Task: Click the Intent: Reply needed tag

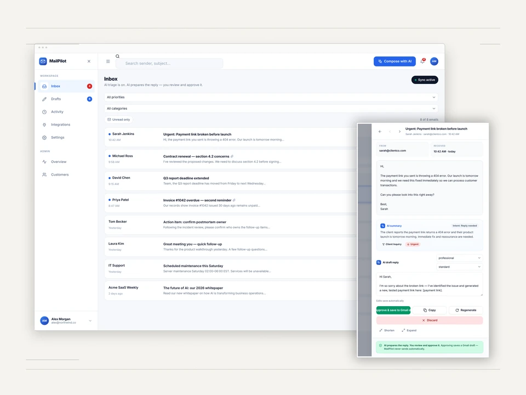Action: click(x=465, y=225)
